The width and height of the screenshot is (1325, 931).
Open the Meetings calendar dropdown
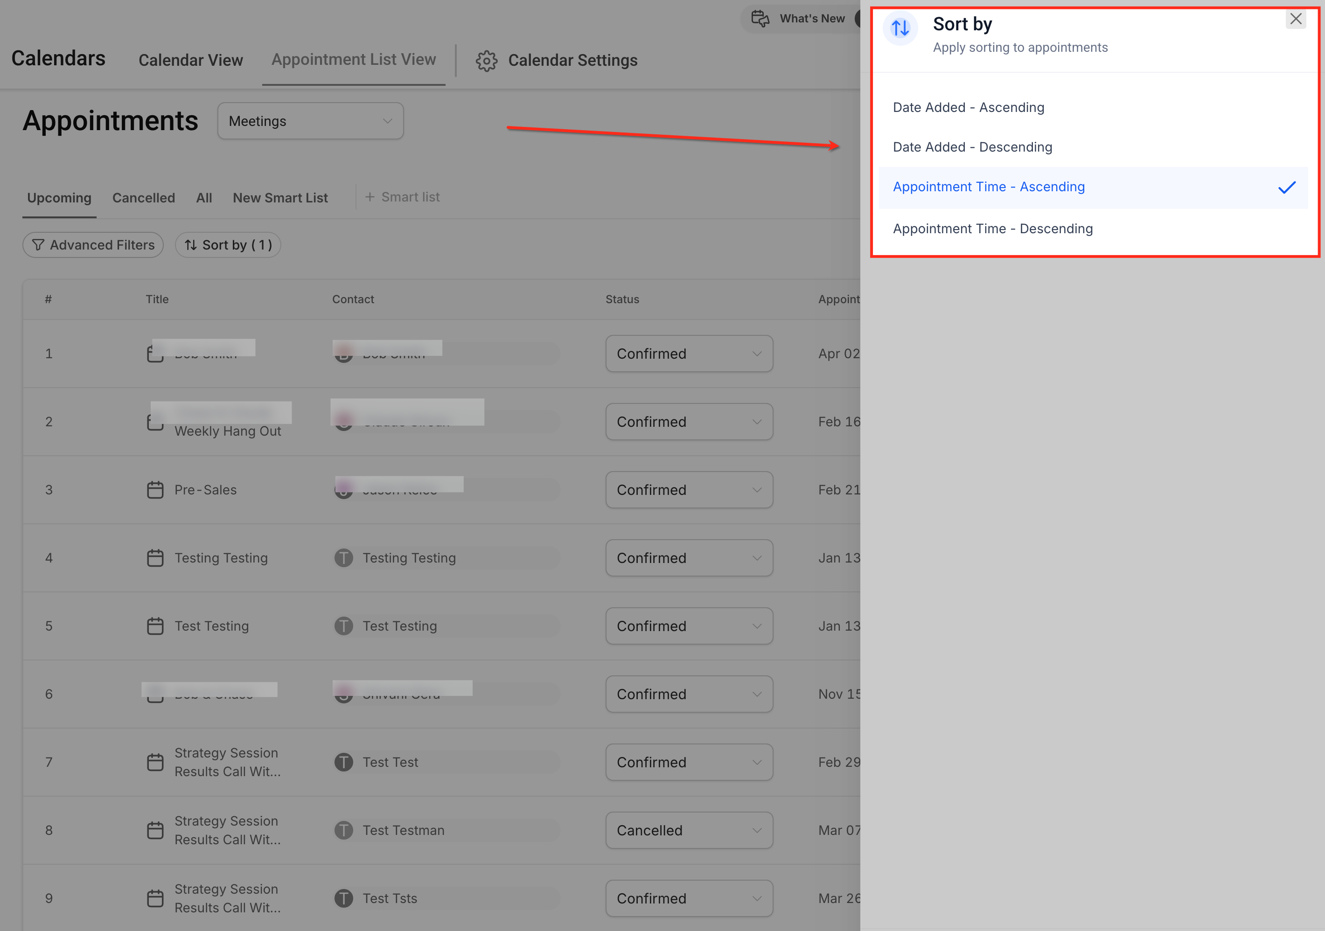click(310, 121)
